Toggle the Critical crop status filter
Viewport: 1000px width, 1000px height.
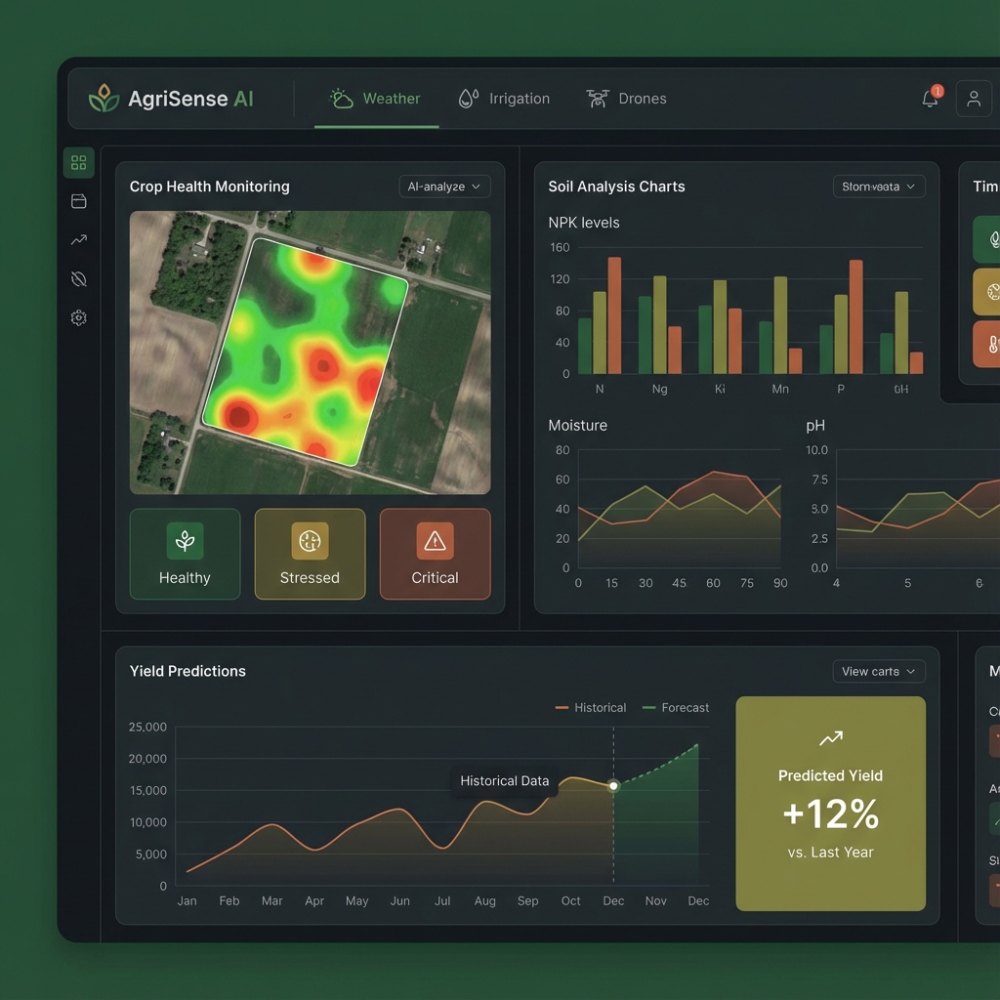click(x=435, y=554)
